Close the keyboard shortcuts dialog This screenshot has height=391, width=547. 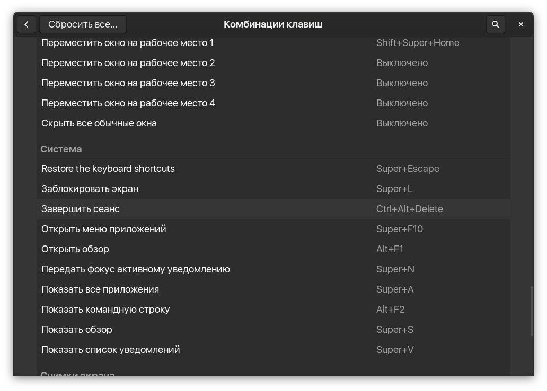521,24
